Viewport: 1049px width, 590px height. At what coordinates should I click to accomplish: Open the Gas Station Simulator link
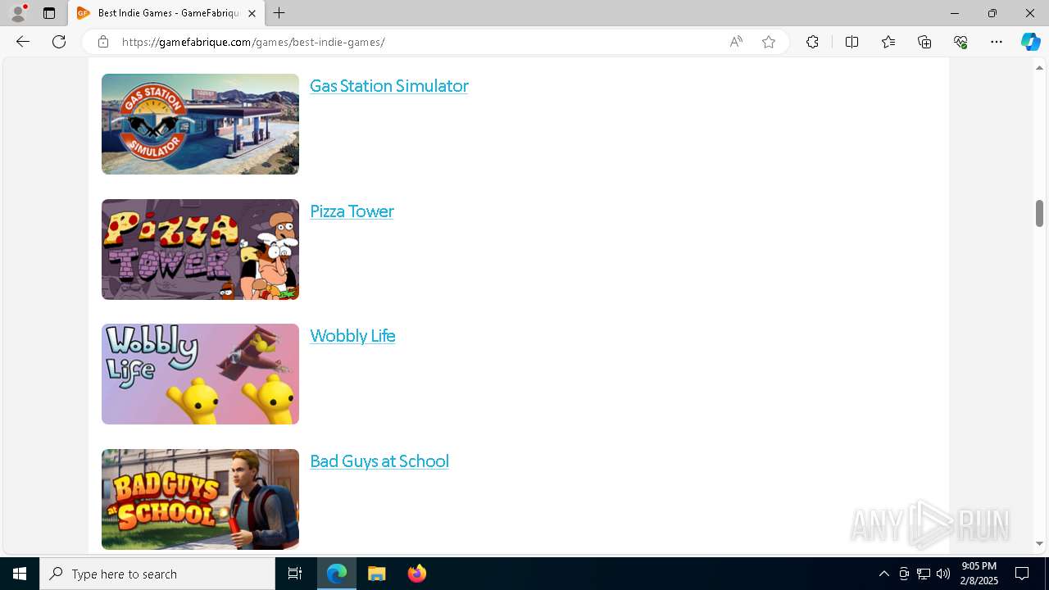pos(389,86)
